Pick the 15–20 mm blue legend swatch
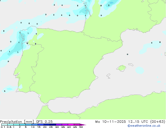Screen dimensions: 166x128 click(41, 125)
